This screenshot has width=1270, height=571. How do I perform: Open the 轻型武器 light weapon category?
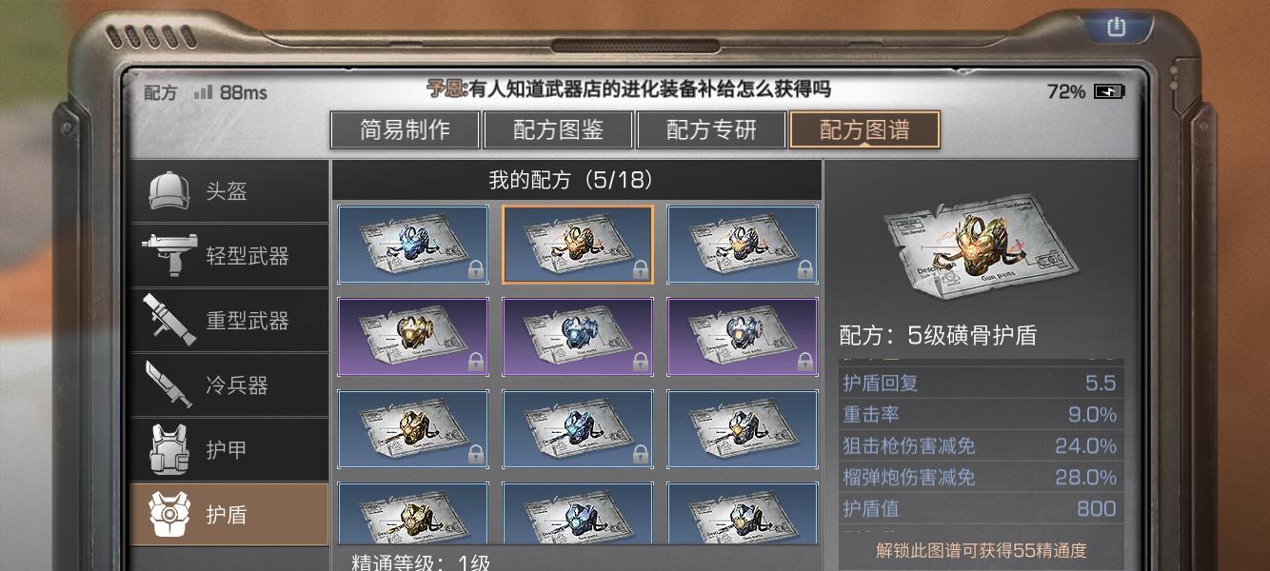click(229, 256)
